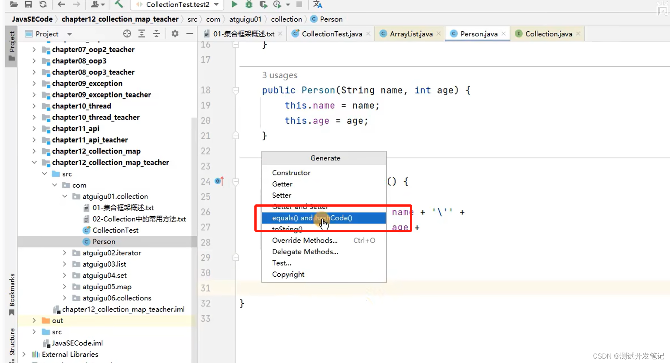Click collection breadcrumb in navigation bar
This screenshot has width=670, height=363.
tap(286, 19)
